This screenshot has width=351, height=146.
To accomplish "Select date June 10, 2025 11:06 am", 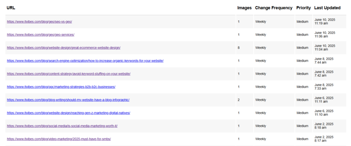I will 325,35.
